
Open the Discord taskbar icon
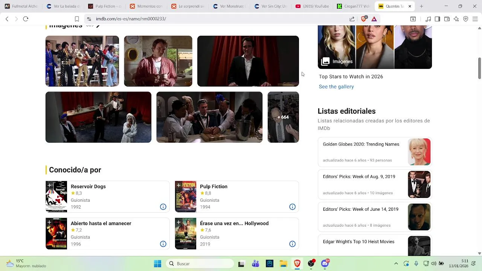(x=325, y=263)
